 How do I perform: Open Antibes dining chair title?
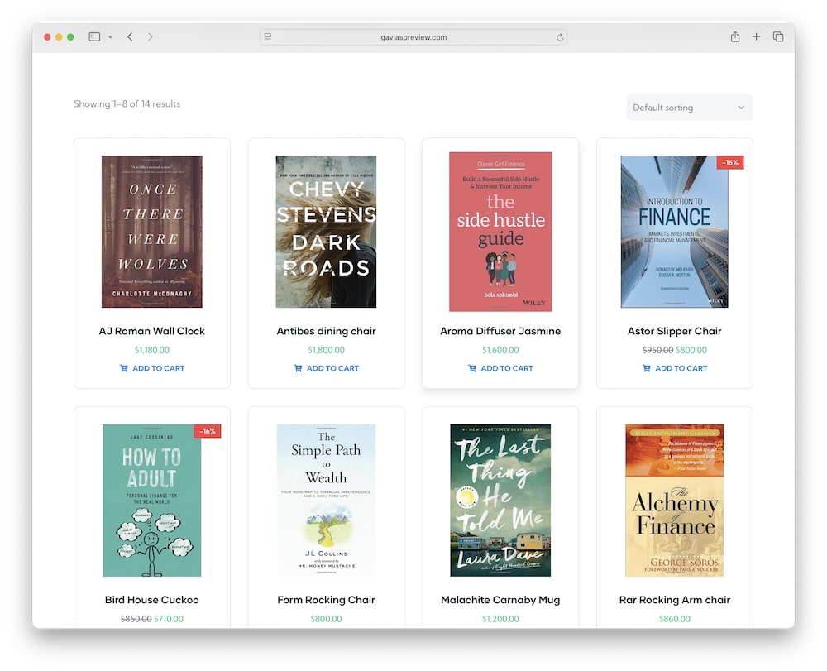[326, 331]
